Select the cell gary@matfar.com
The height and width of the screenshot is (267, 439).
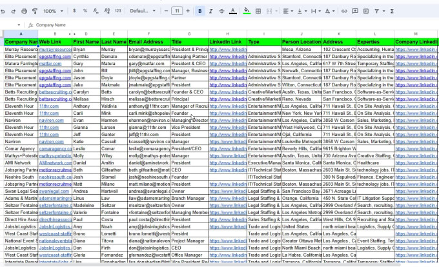click(x=148, y=63)
